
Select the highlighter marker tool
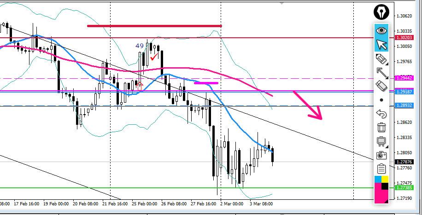[x=381, y=58]
